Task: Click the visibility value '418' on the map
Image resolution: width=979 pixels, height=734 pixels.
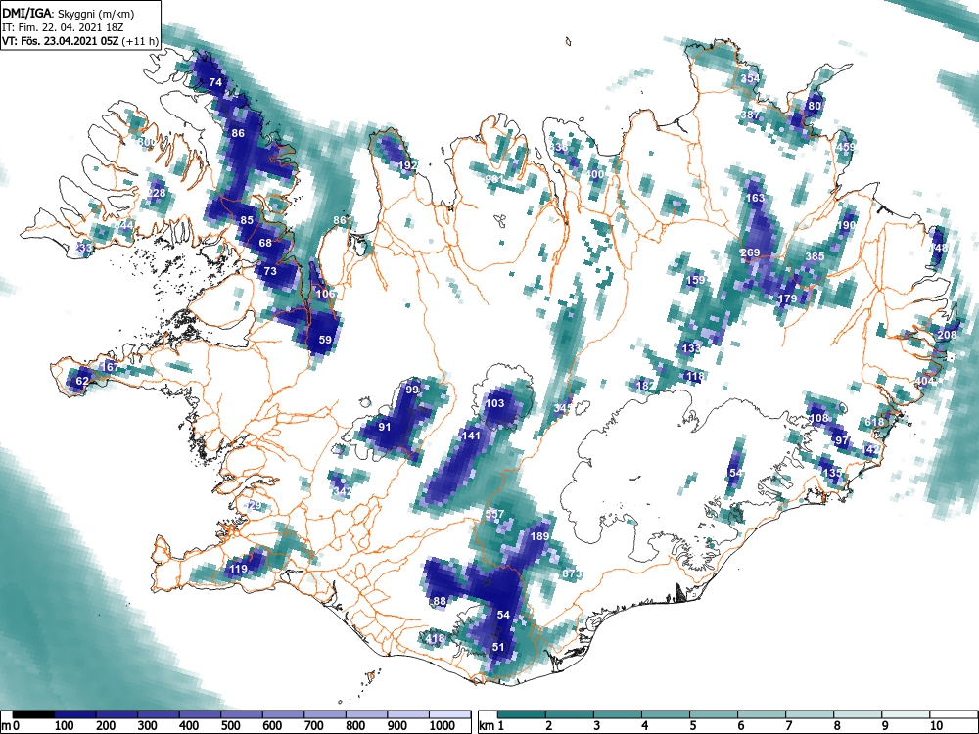Action: coord(435,638)
